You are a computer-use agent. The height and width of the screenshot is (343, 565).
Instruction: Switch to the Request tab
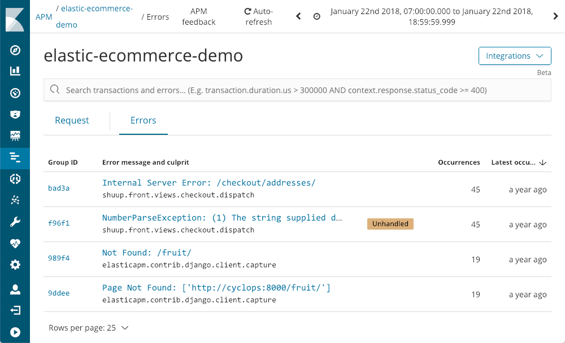pyautogui.click(x=72, y=120)
